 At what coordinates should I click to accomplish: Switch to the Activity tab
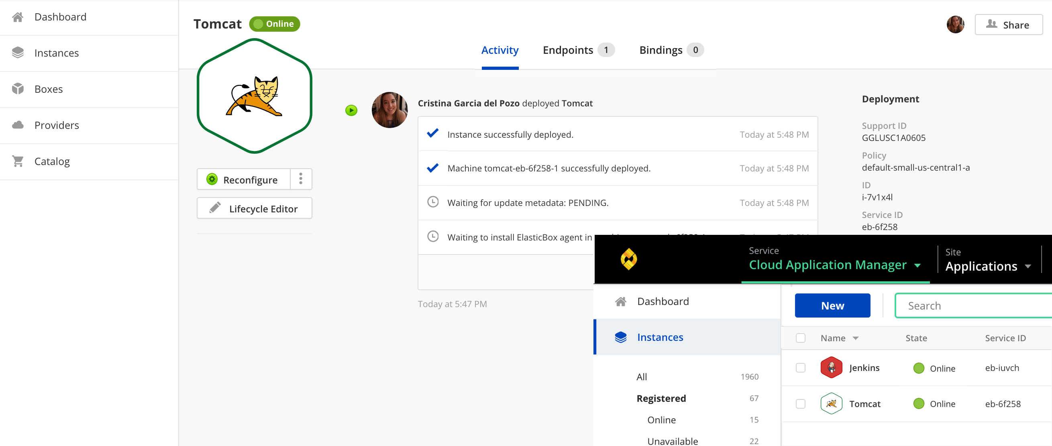[500, 50]
